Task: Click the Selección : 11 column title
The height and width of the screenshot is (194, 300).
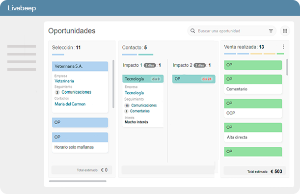Action: click(66, 48)
